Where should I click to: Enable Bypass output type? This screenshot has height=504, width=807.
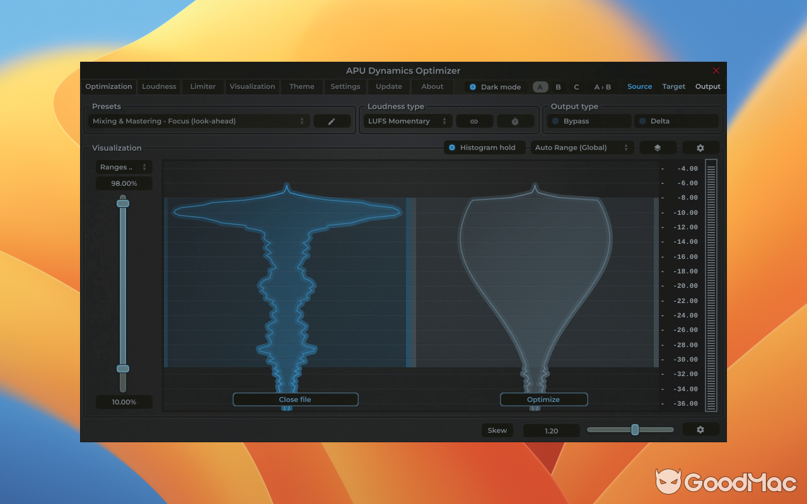(588, 120)
